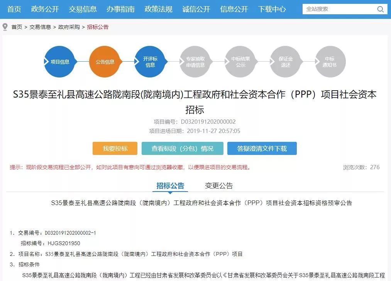Viewport: 391px width, 281px height.
Task: Click the location pin beside breadcrumb
Action: pyautogui.click(x=5, y=27)
